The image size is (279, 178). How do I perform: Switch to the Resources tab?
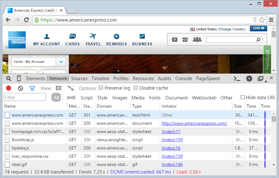coord(143,78)
